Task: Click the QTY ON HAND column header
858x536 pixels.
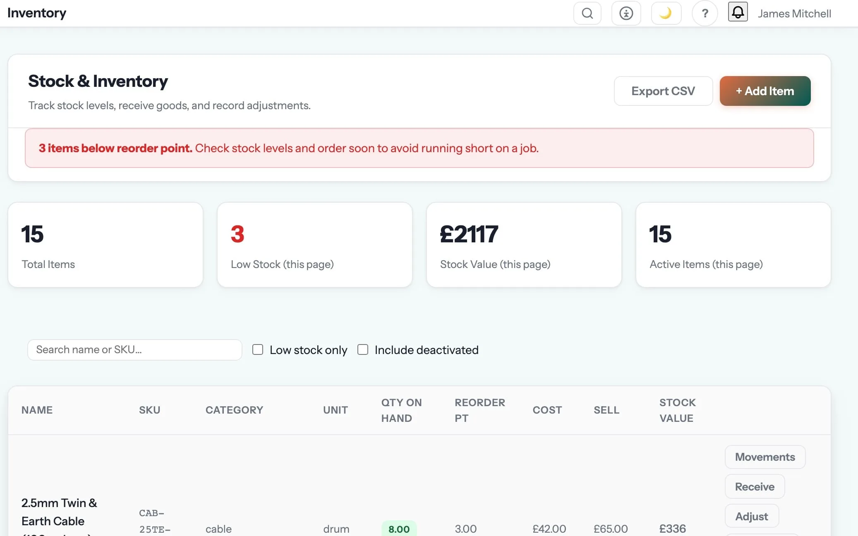Action: [401, 410]
